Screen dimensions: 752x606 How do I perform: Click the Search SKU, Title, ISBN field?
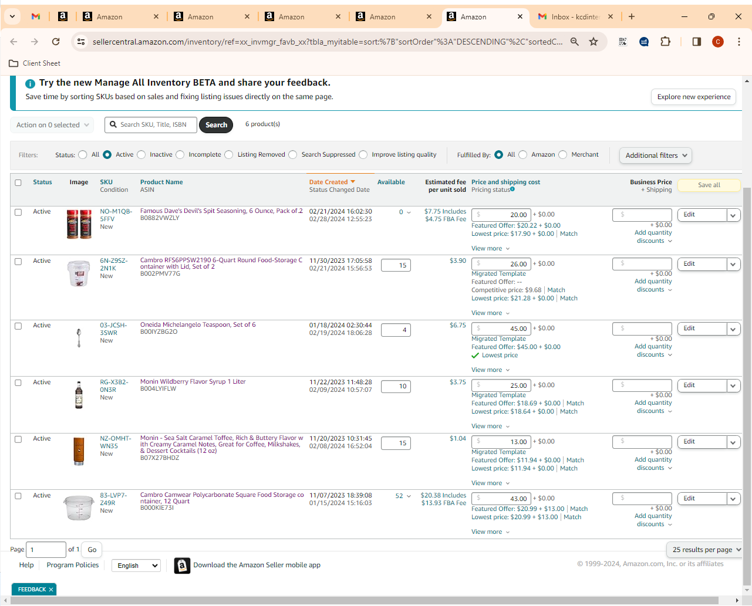[151, 125]
